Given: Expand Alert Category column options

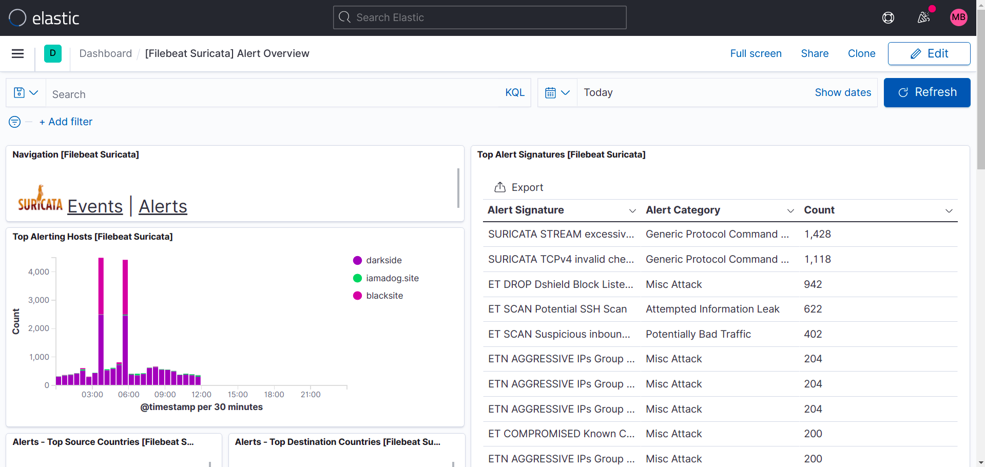Looking at the screenshot, I should click(790, 210).
